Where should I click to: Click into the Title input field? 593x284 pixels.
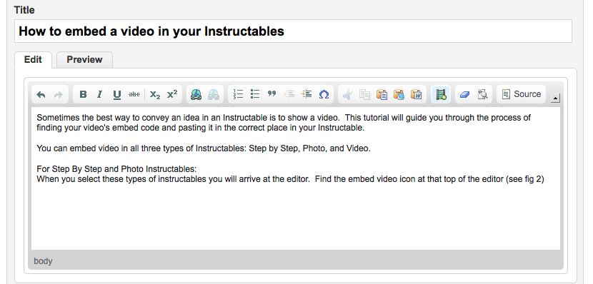point(293,31)
